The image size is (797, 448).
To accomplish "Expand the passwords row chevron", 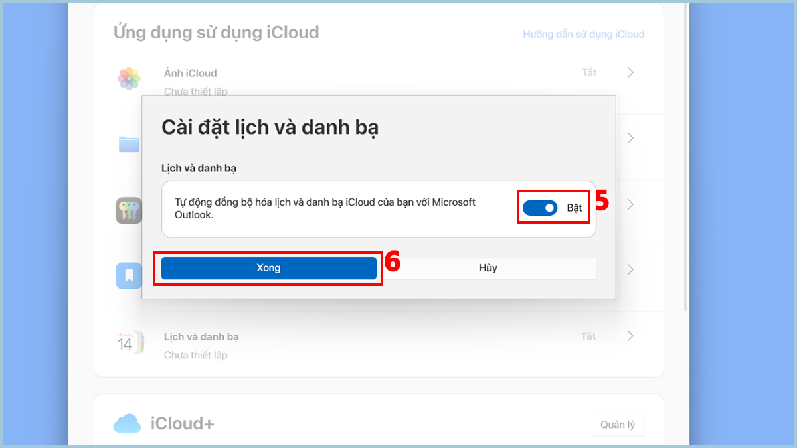I will tap(630, 204).
